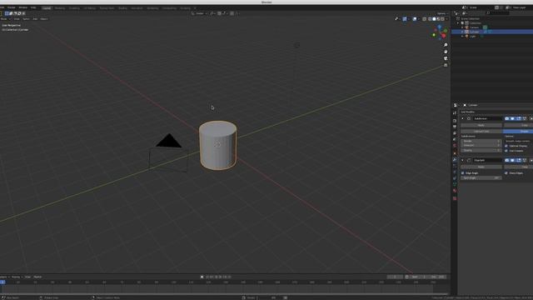This screenshot has width=533, height=300.
Task: Select Catmull-Clark subdivision type
Action: click(x=481, y=132)
